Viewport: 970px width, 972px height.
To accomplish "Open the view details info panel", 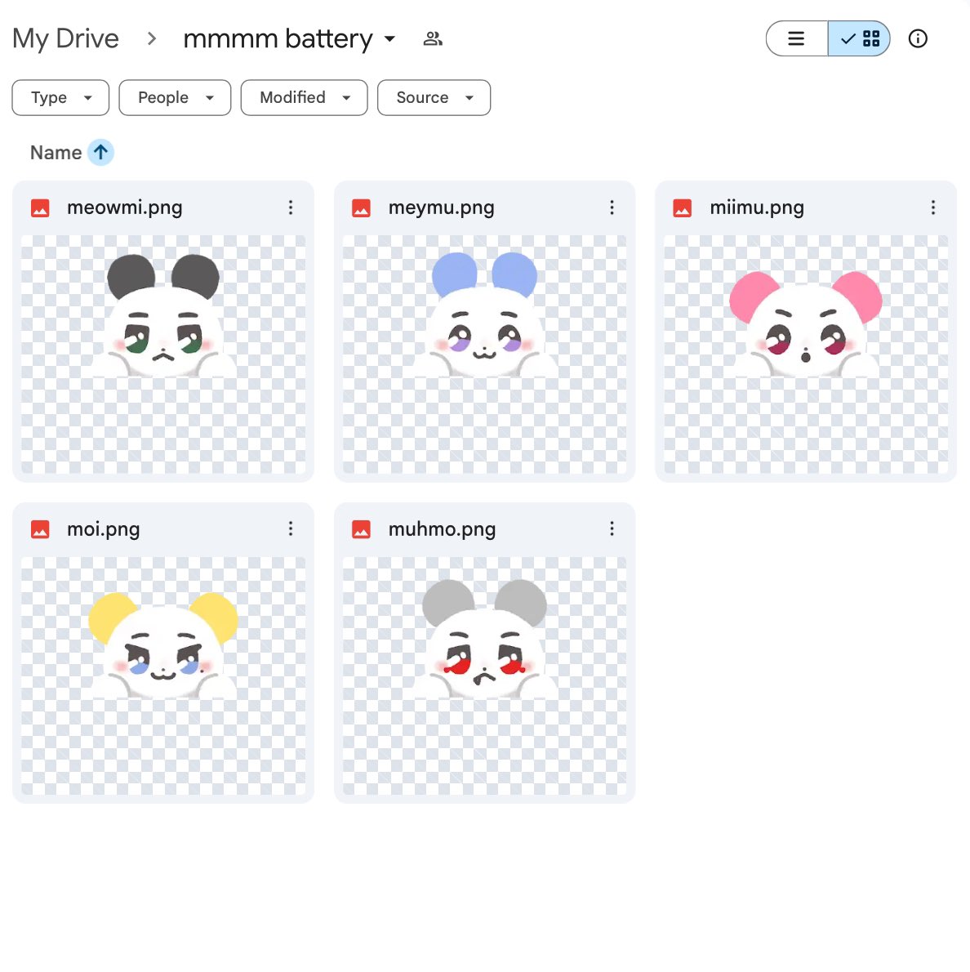I will click(918, 38).
